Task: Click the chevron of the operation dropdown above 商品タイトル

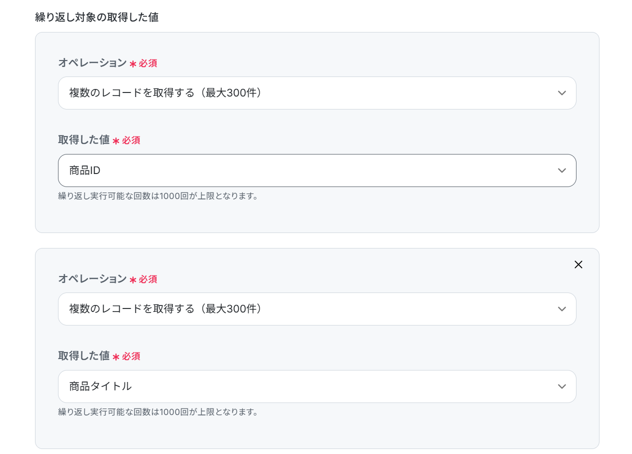Action: click(x=561, y=309)
